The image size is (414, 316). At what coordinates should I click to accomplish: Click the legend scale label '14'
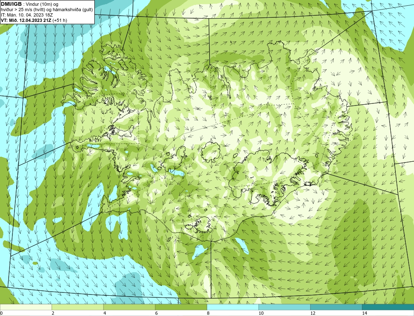[365, 313]
